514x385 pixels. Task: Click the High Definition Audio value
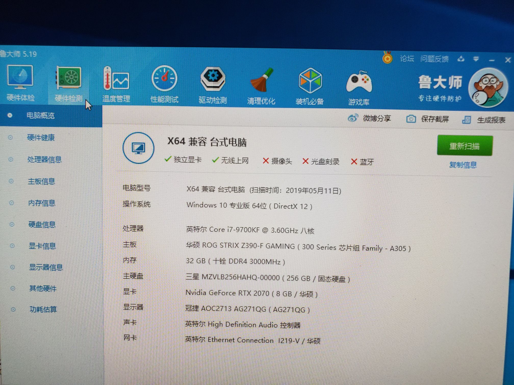coord(243,324)
